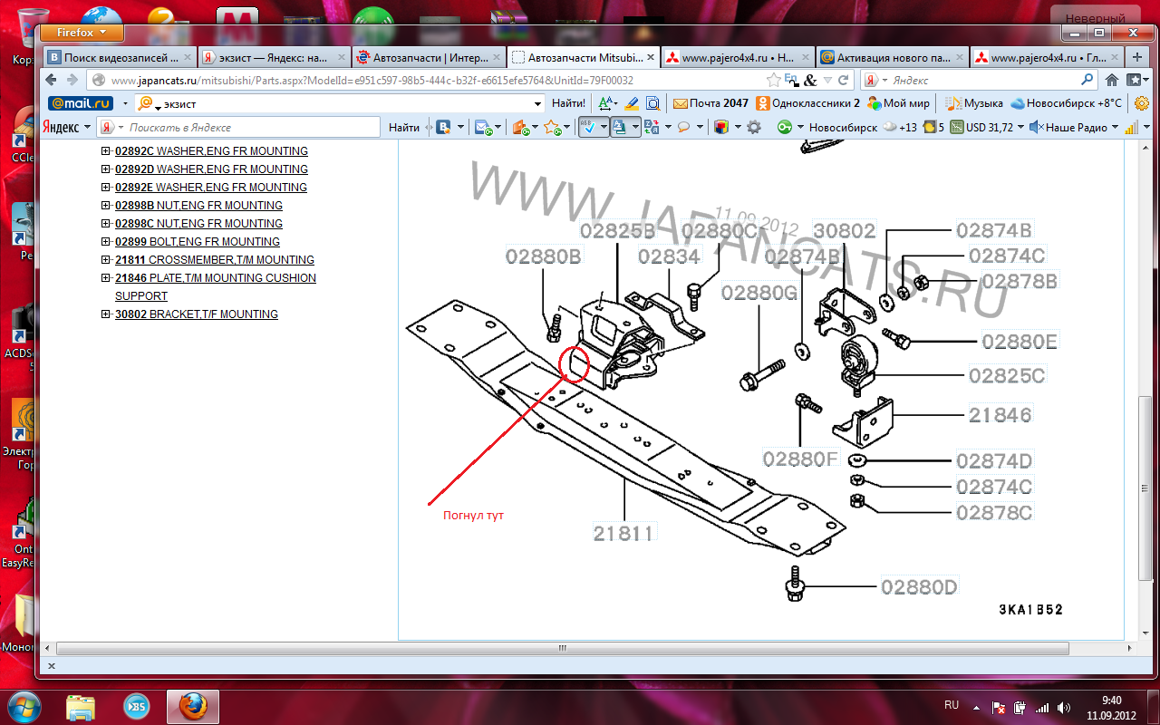
Task: Toggle the spell-check button in Yandex toolbar
Action: pyautogui.click(x=589, y=128)
